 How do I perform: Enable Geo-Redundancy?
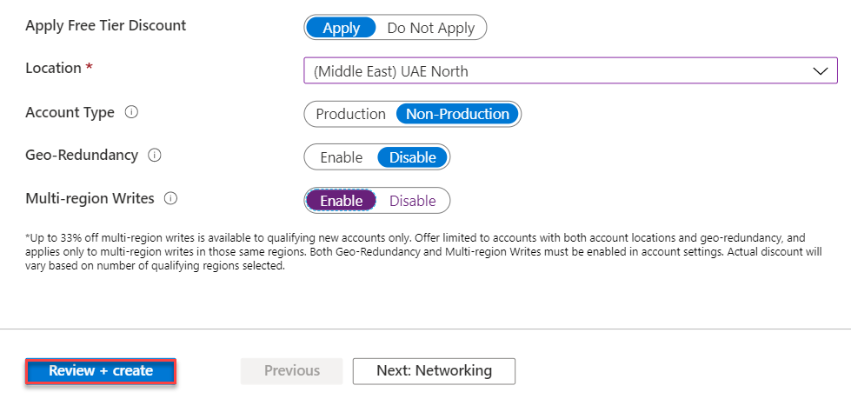tap(341, 157)
